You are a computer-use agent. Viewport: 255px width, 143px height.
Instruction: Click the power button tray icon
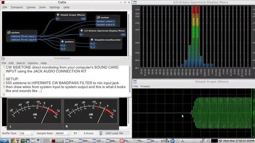coord(208,141)
